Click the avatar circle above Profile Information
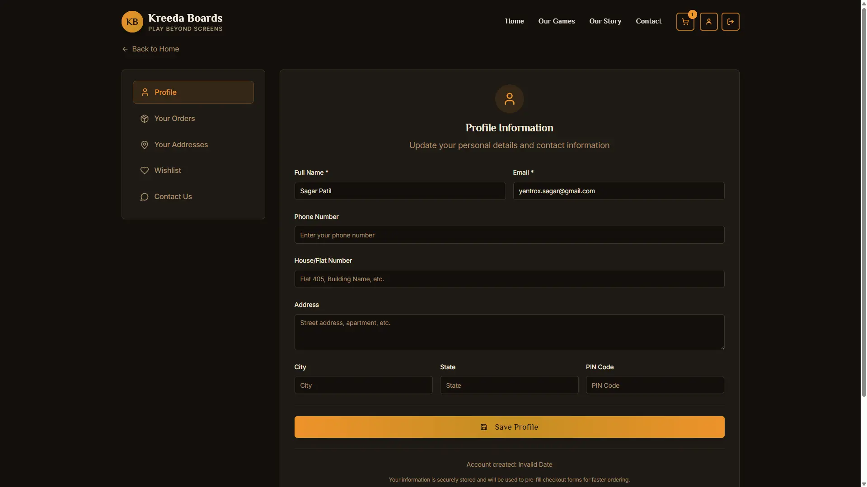The width and height of the screenshot is (867, 487). [509, 98]
